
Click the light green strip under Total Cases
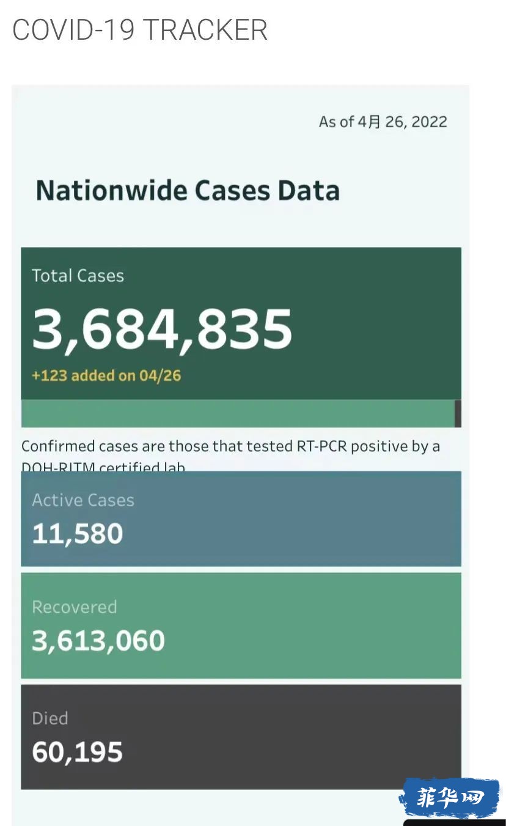(x=238, y=413)
